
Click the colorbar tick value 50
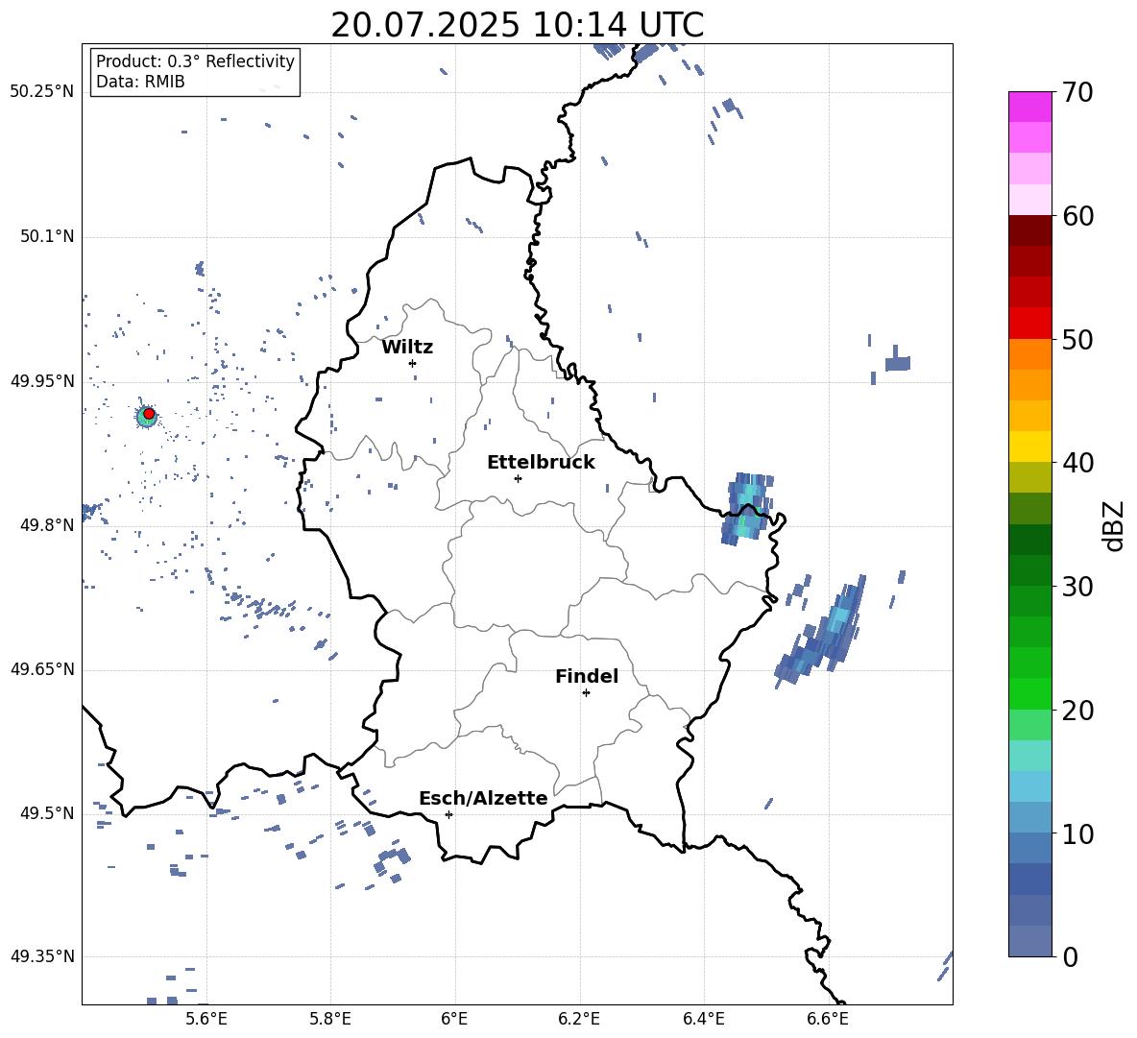point(1077,340)
